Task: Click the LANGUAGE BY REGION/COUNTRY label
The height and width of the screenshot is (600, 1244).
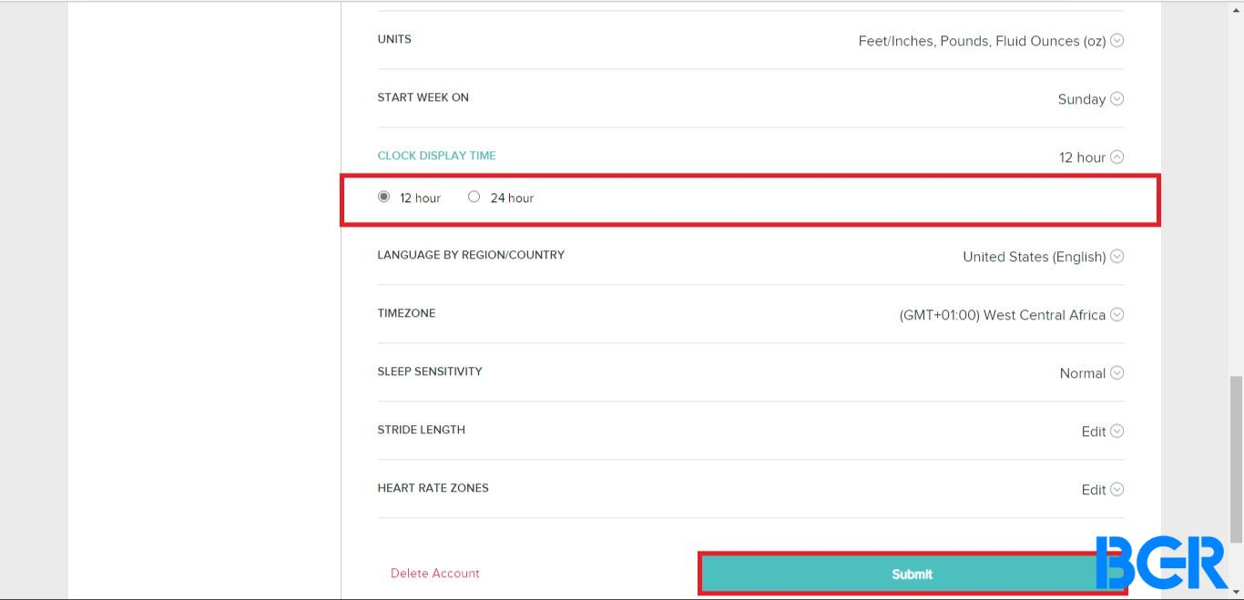Action: [x=471, y=255]
